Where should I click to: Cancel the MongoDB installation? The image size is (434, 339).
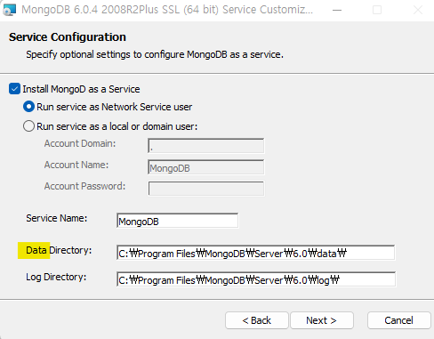(399, 320)
